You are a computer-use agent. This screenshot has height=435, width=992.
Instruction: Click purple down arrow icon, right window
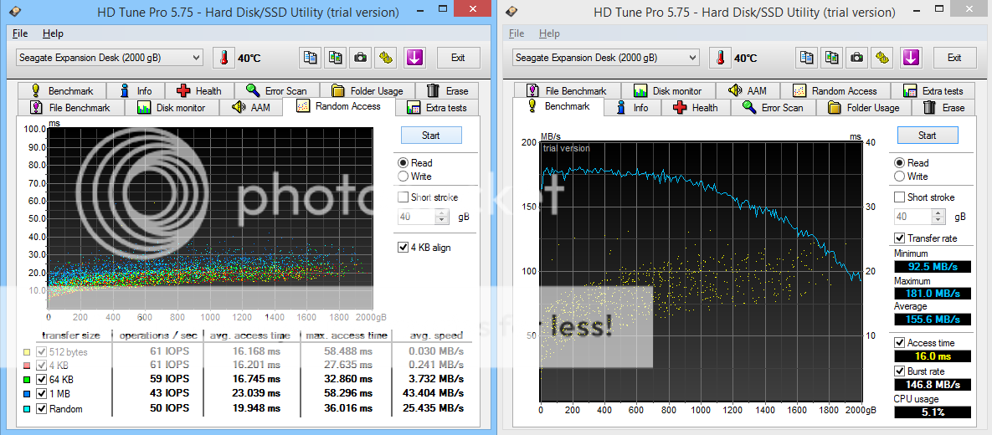tap(911, 58)
